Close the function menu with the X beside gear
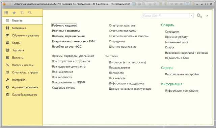The height and width of the screenshot is (128, 216). click(x=207, y=15)
